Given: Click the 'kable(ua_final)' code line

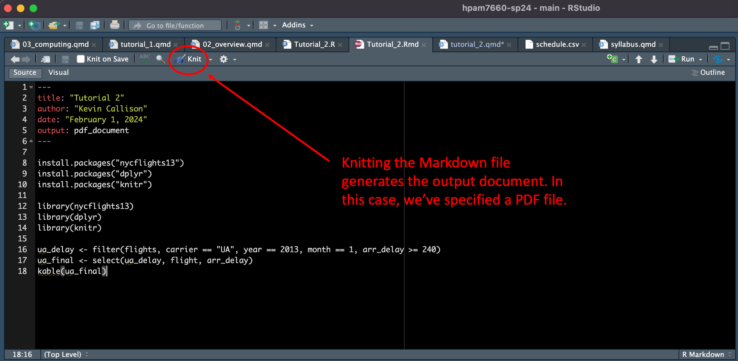Looking at the screenshot, I should [72, 271].
